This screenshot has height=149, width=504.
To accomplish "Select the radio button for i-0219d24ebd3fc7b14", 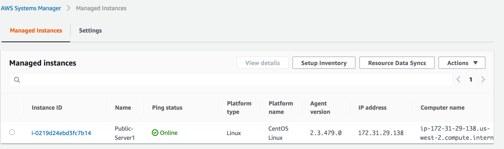I will [x=12, y=132].
